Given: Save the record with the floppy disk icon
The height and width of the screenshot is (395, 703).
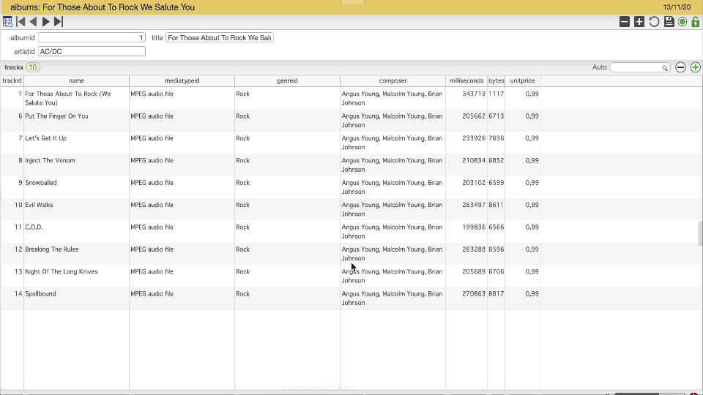Looking at the screenshot, I should 669,21.
